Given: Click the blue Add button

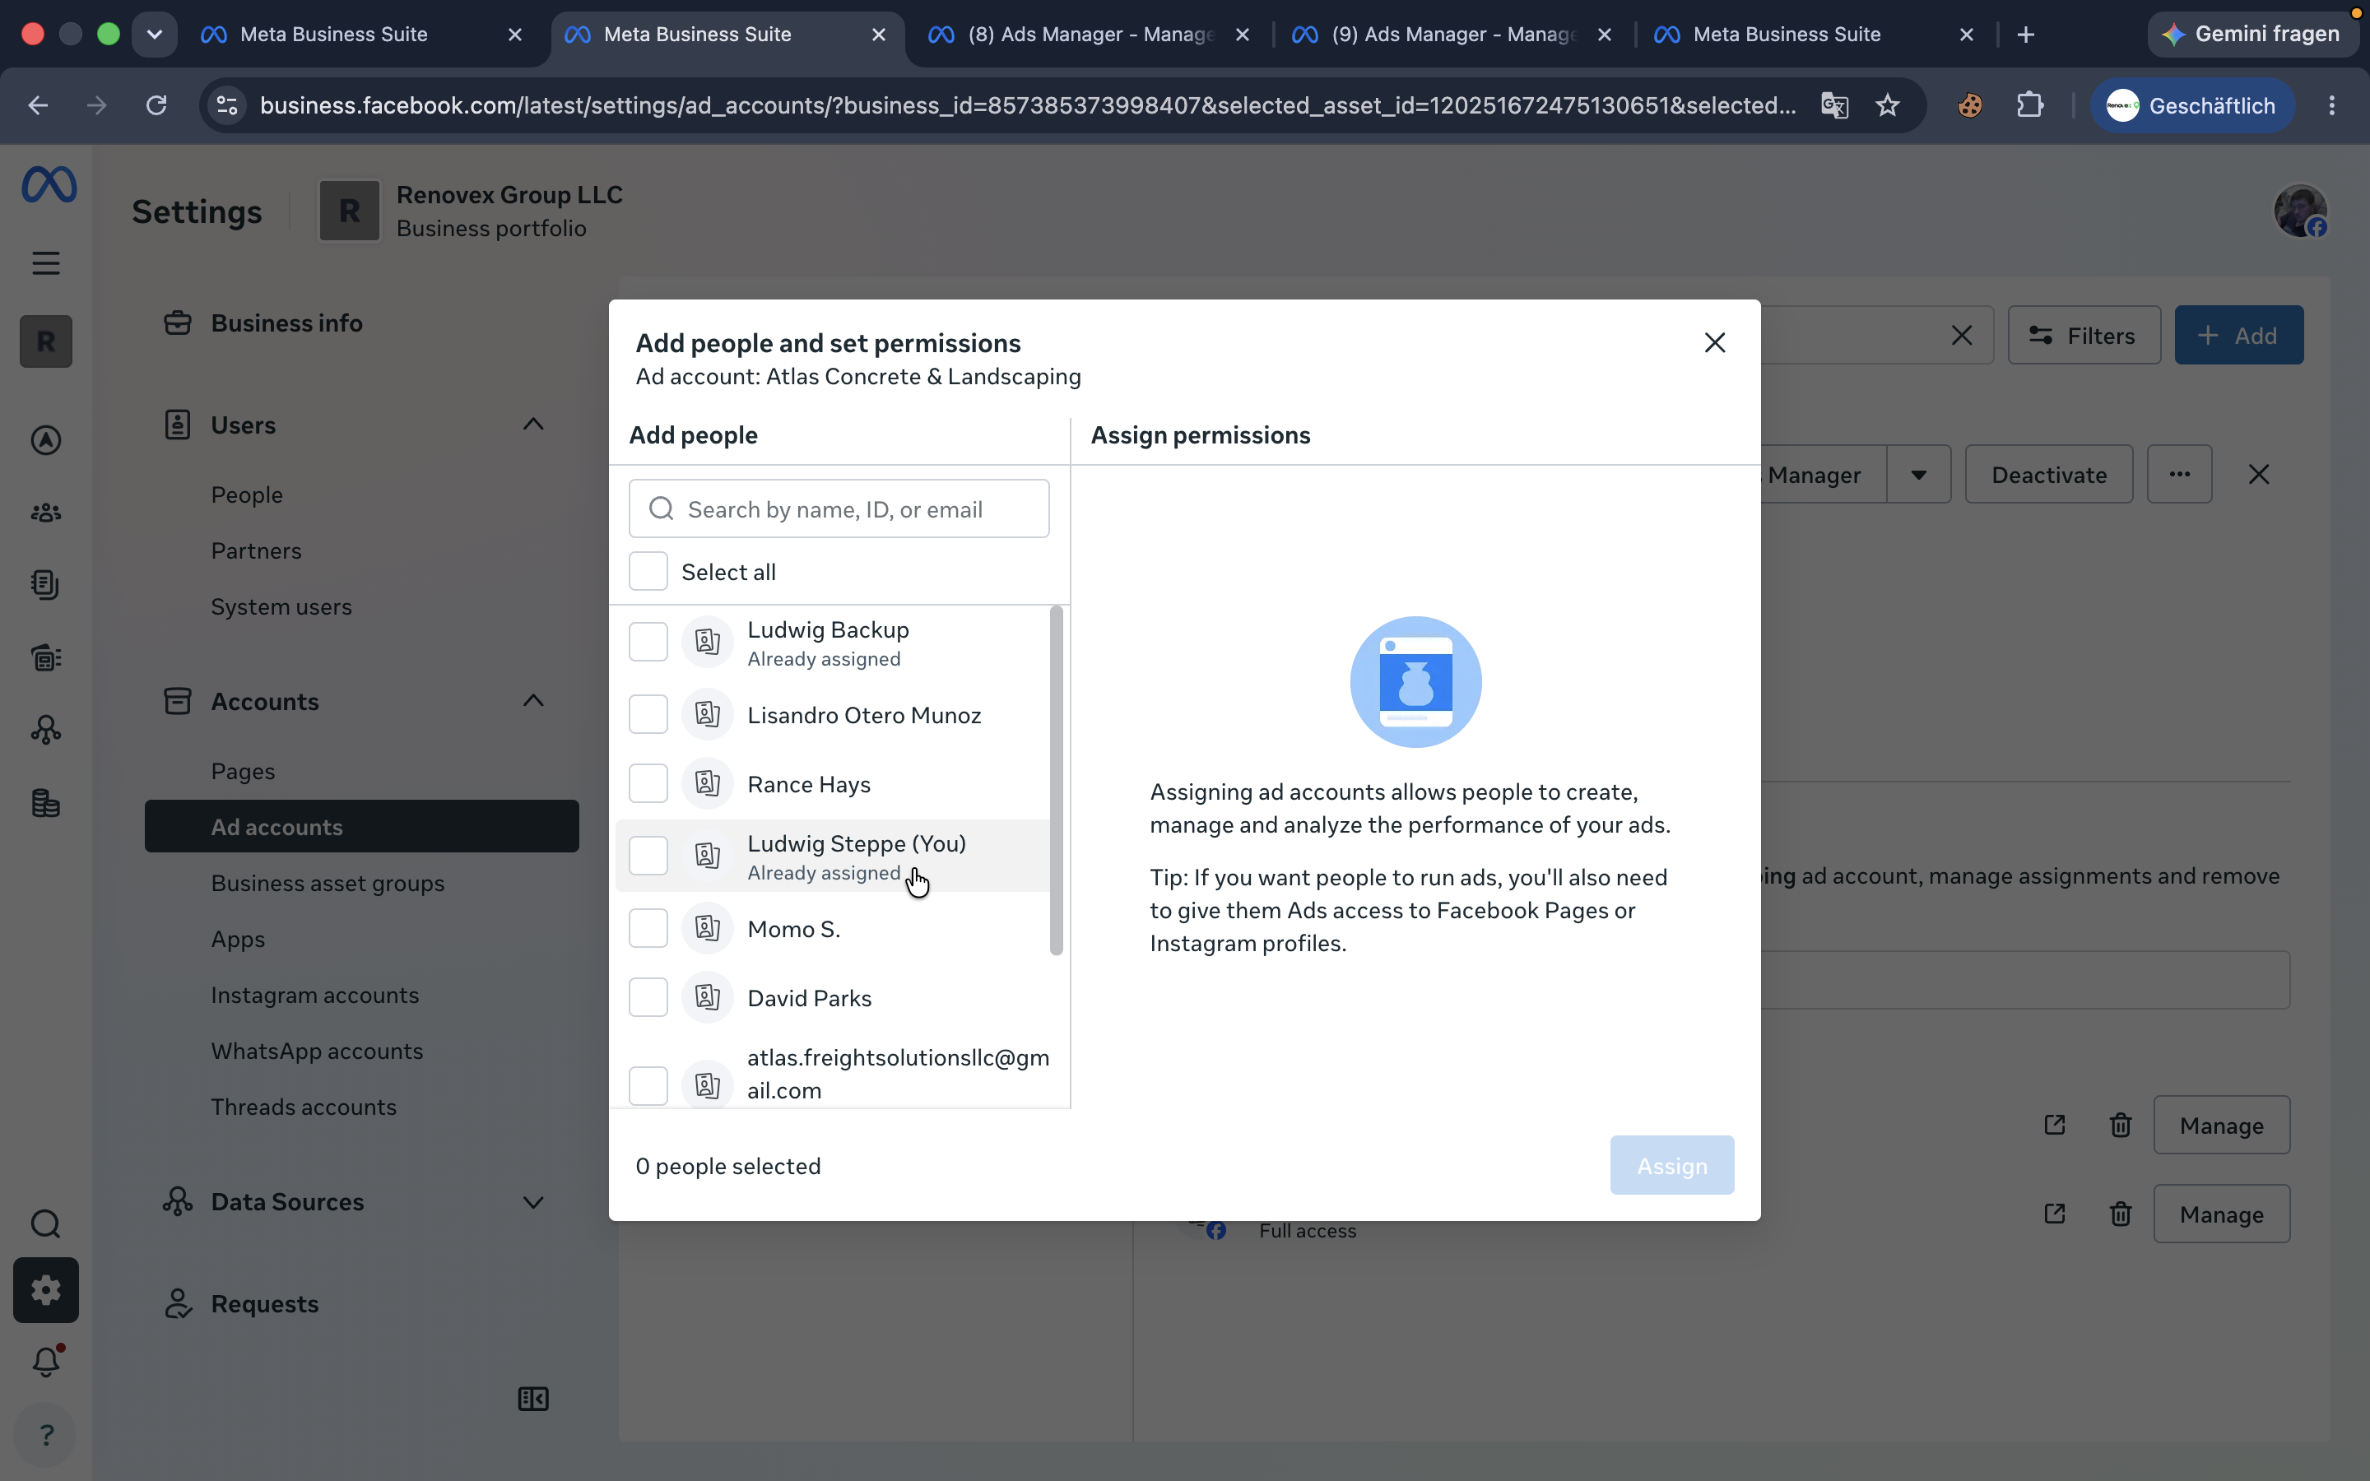Looking at the screenshot, I should (2239, 336).
